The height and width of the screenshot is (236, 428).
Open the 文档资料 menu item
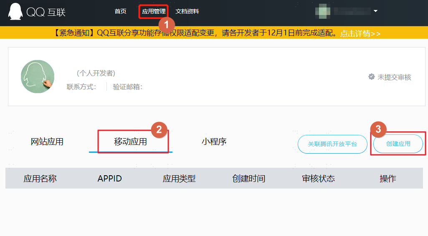(187, 11)
